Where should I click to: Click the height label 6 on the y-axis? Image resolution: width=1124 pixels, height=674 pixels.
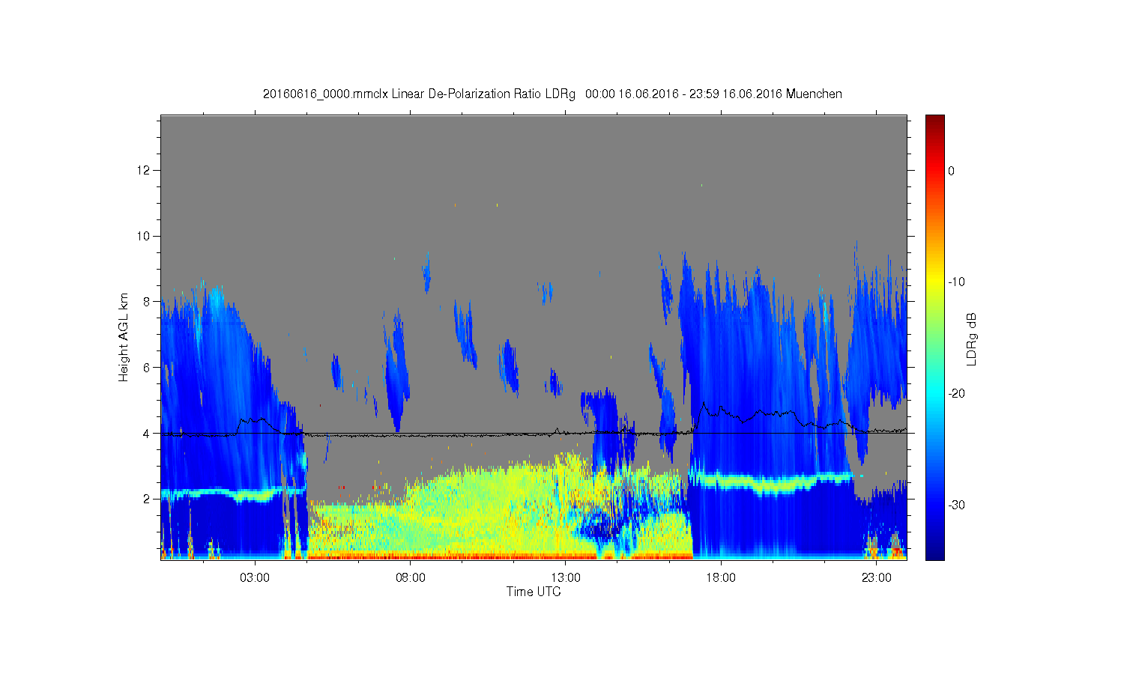(148, 367)
